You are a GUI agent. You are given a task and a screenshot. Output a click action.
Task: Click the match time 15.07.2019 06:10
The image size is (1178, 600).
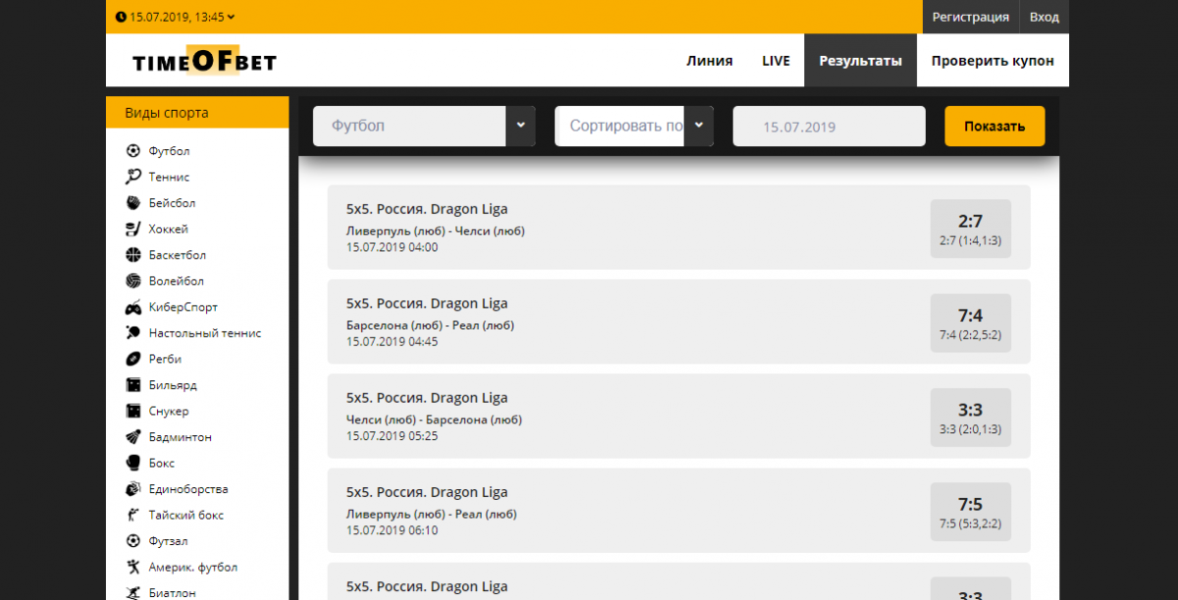pos(393,530)
